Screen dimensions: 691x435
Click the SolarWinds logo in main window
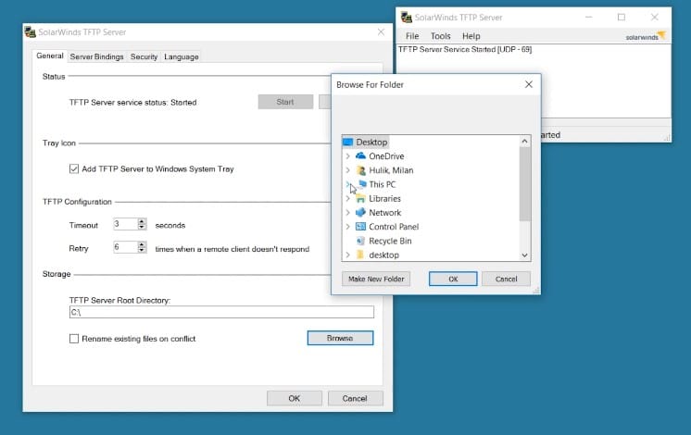646,36
